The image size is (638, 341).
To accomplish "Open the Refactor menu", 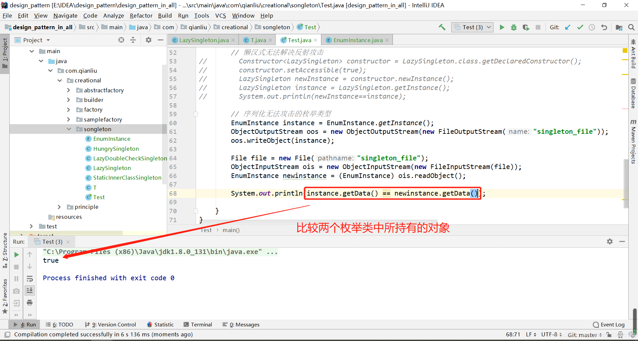I will point(141,16).
